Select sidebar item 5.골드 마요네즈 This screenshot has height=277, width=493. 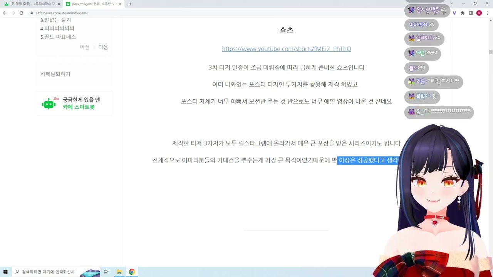[x=58, y=37]
